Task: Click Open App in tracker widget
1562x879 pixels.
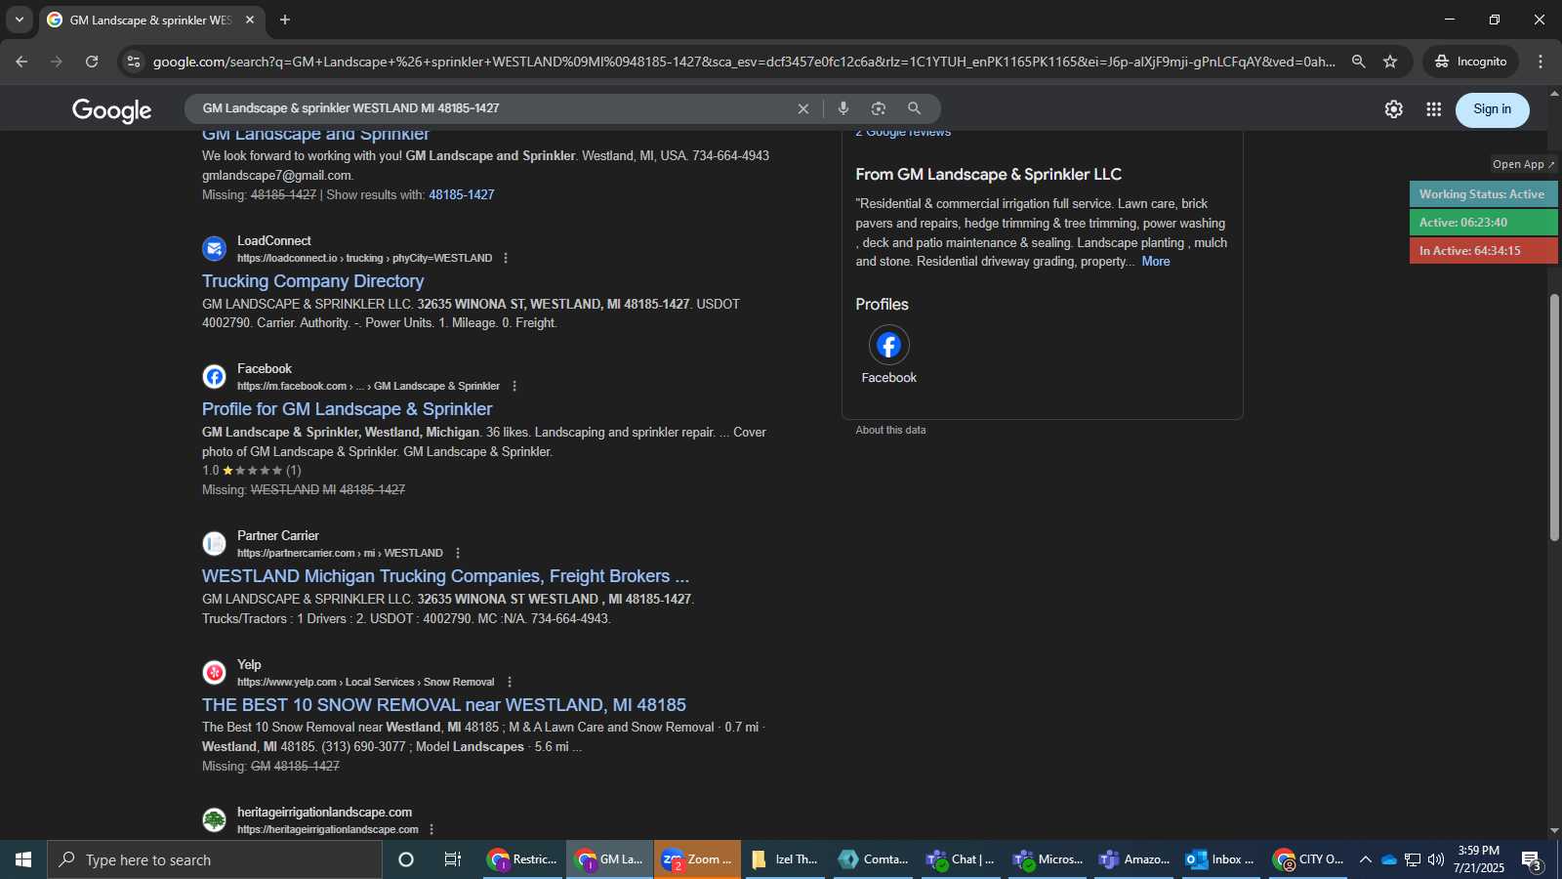Action: pyautogui.click(x=1523, y=164)
